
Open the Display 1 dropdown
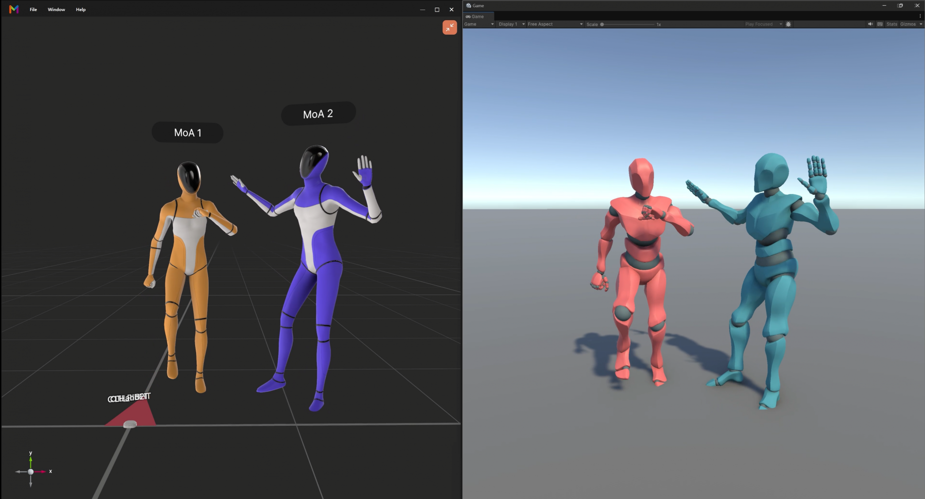(511, 24)
